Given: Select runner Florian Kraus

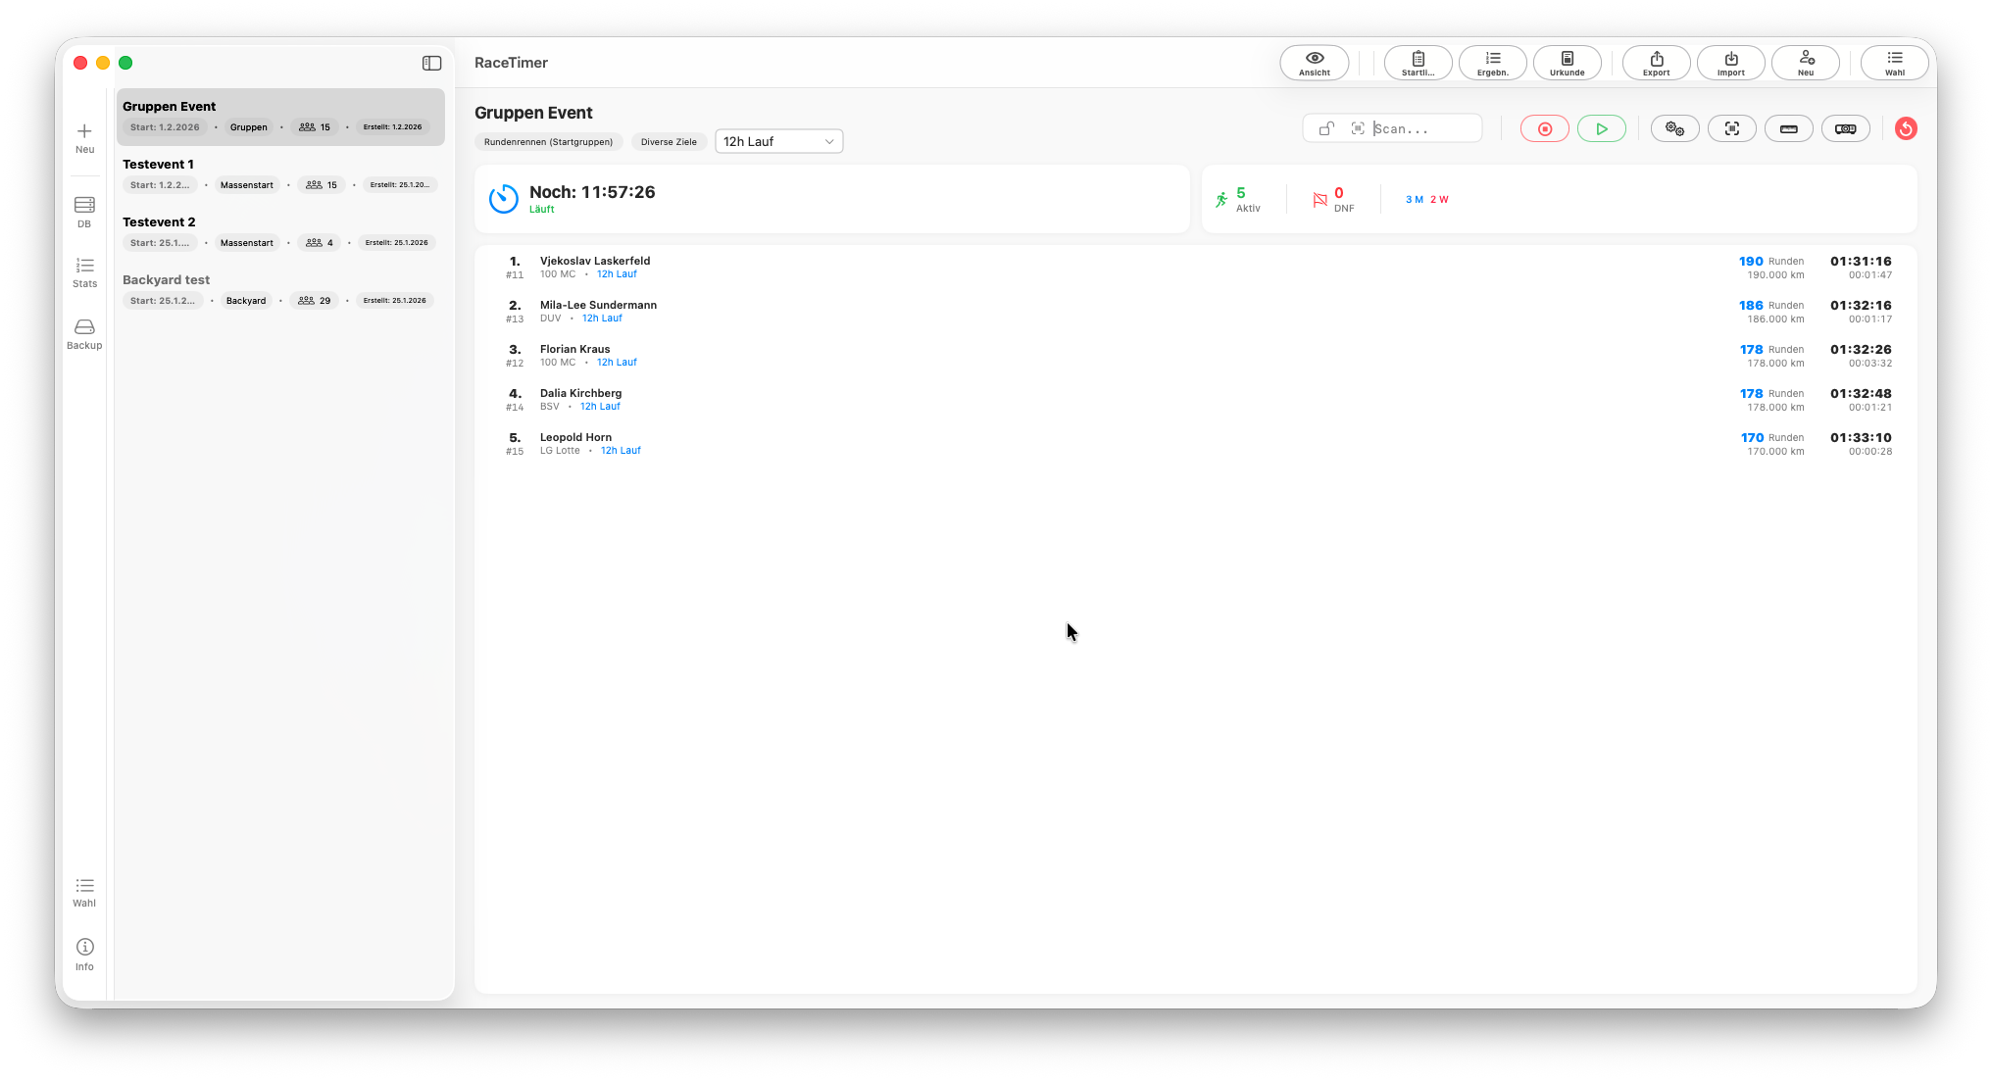Looking at the screenshot, I should (x=1196, y=356).
